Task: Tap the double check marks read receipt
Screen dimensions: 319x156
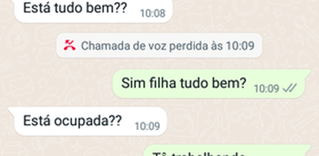Action: click(x=290, y=89)
